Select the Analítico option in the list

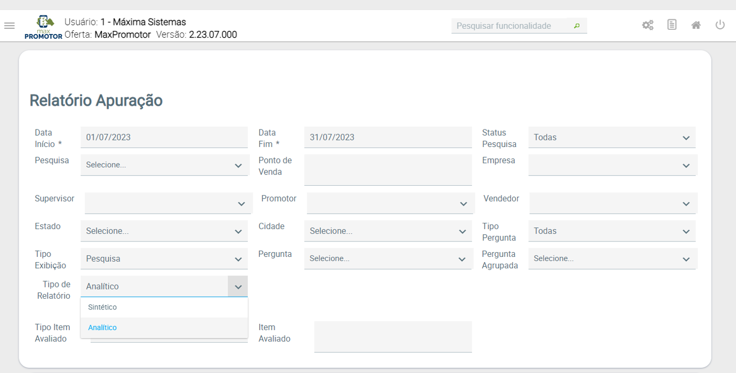click(164, 328)
